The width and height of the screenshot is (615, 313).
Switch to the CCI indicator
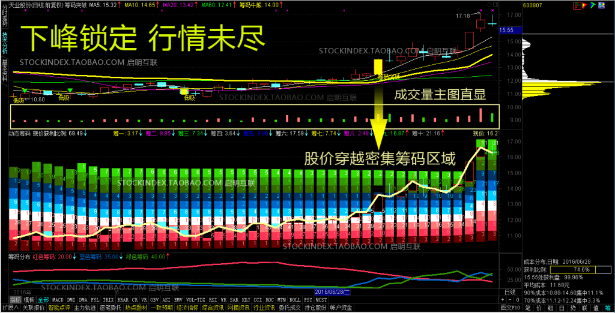click(258, 300)
